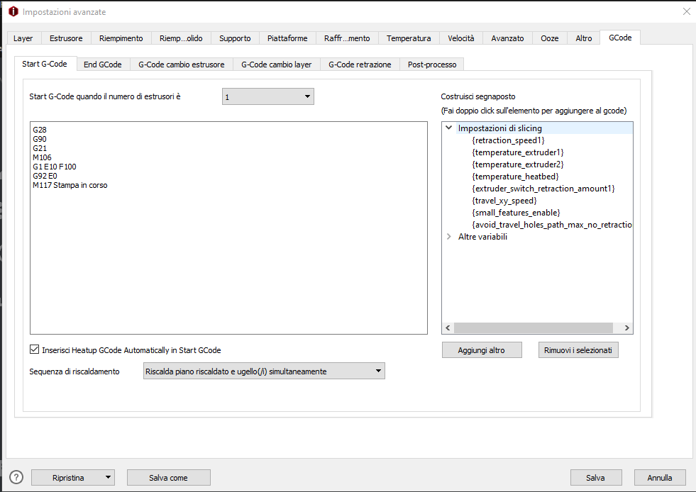Screen dimensions: 696x492
Task: Click the Salva button
Action: point(595,478)
